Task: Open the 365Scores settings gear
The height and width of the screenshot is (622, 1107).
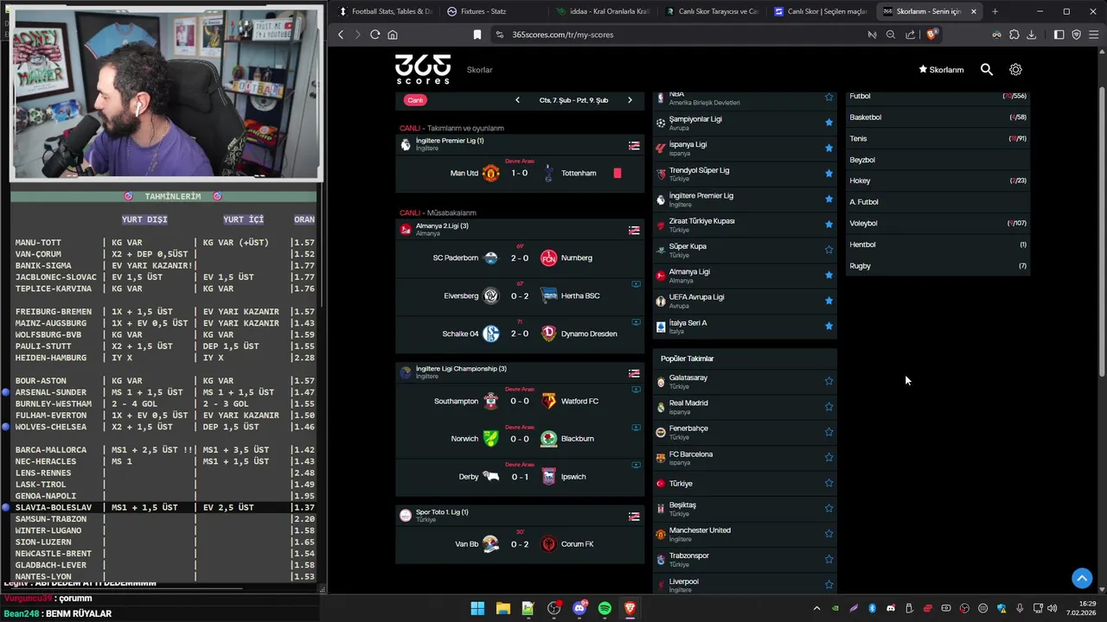Action: coord(1015,69)
